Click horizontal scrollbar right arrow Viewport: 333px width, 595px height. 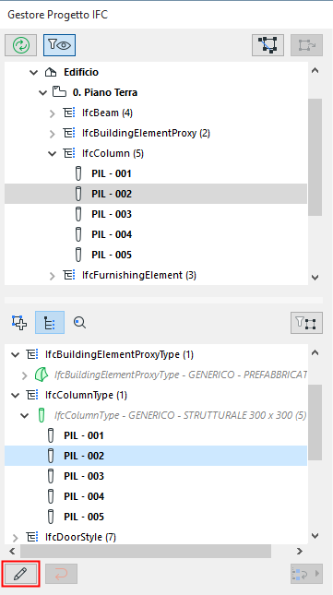(300, 551)
